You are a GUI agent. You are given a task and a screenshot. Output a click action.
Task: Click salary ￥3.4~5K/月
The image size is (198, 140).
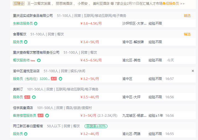[90, 42]
